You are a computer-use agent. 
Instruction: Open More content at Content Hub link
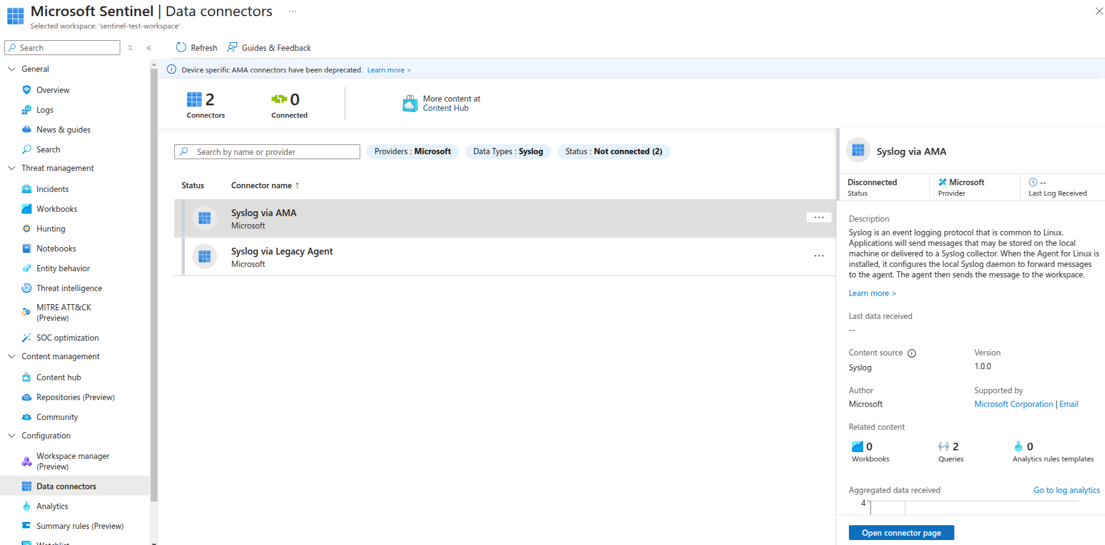(451, 103)
